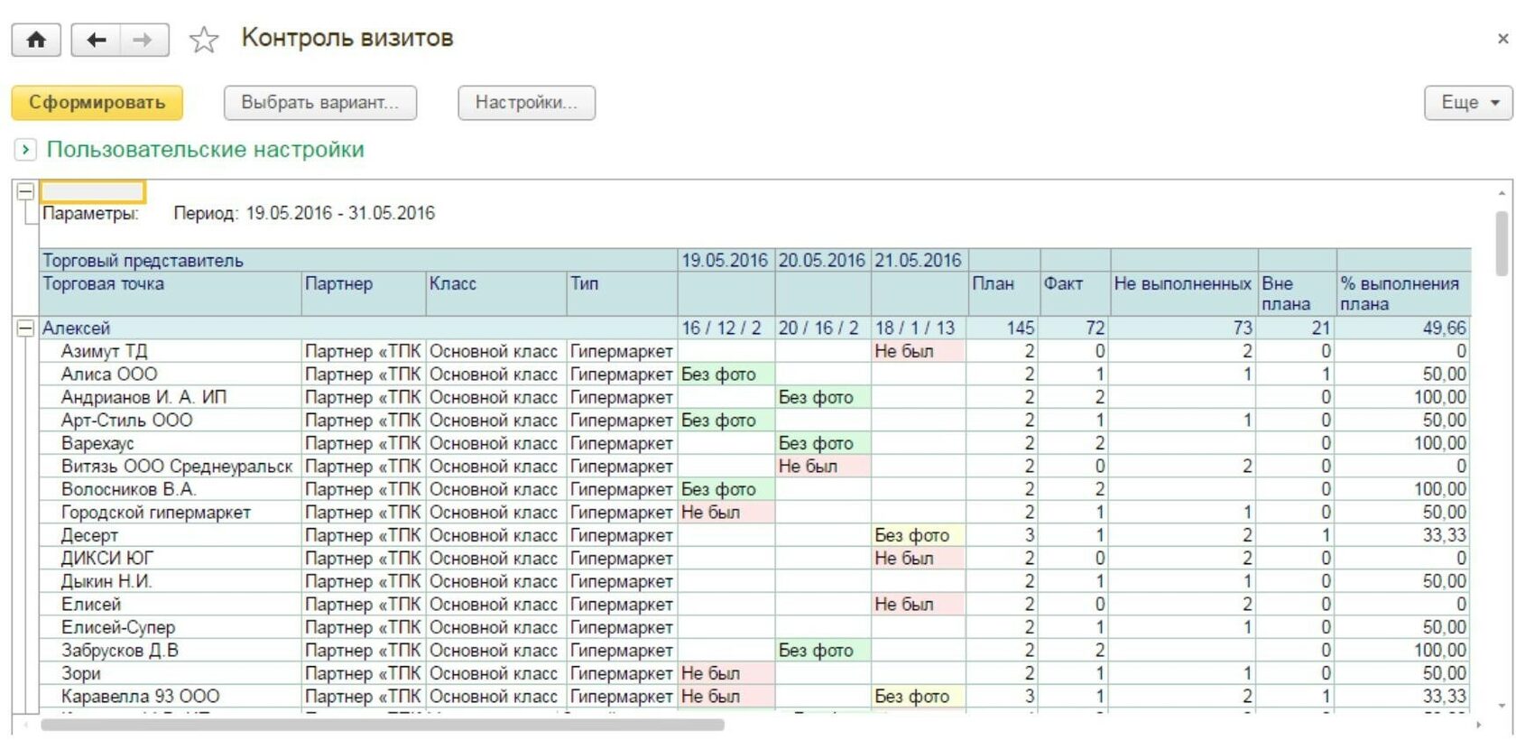Select the Тип column header
The height and width of the screenshot is (740, 1516).
click(x=622, y=293)
